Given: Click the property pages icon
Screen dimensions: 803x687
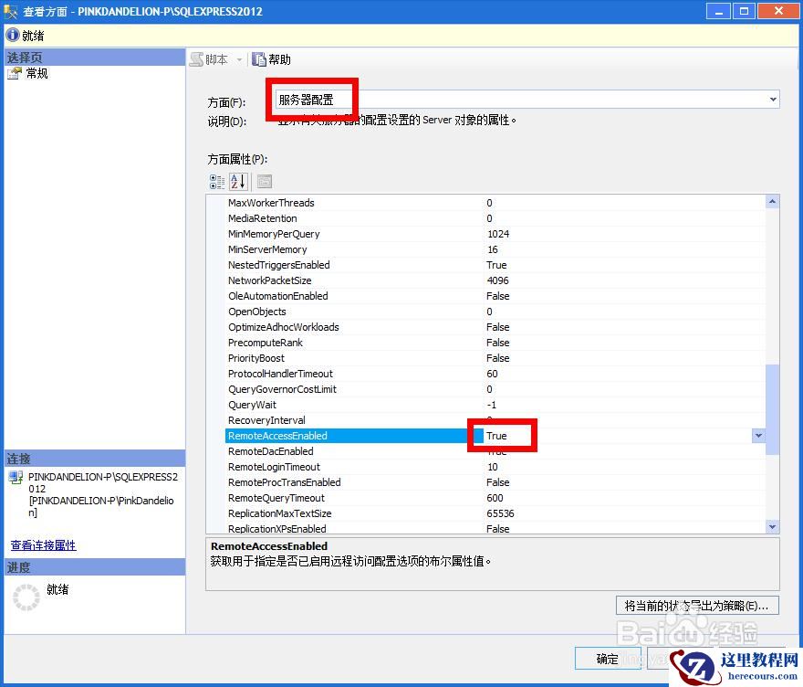Looking at the screenshot, I should point(265,182).
